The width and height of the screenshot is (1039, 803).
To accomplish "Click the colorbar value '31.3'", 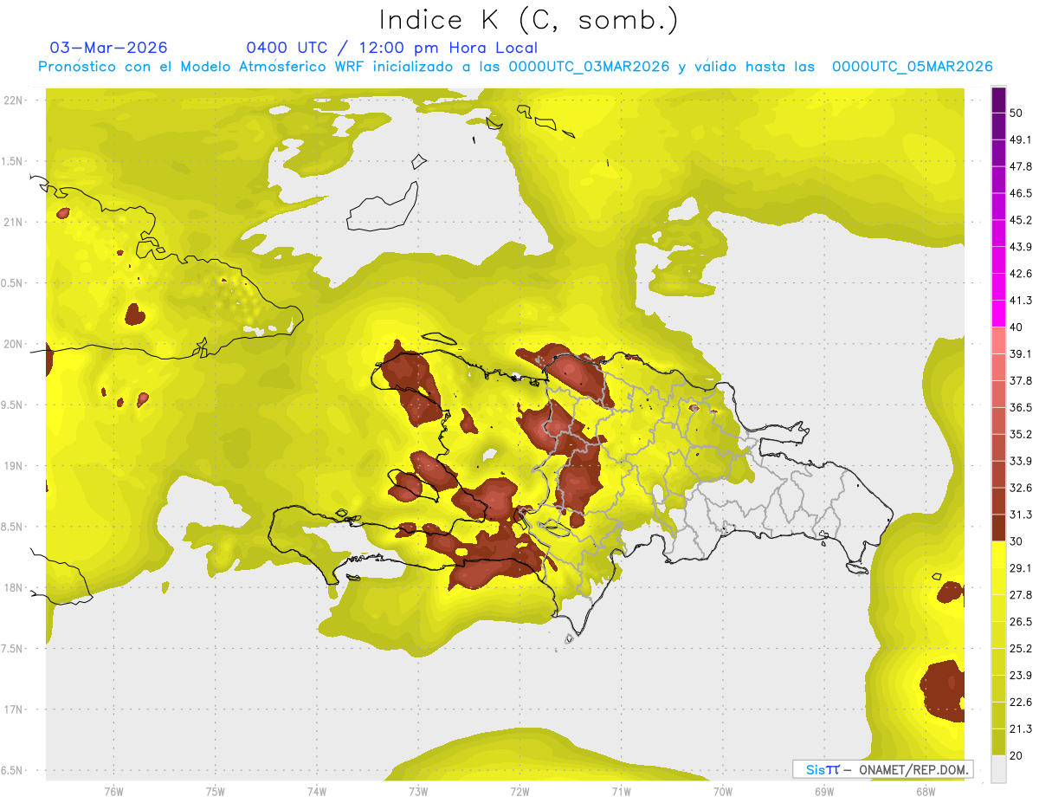I will pos(1022,515).
